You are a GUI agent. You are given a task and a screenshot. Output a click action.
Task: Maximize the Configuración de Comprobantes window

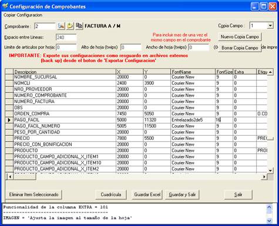[264, 6]
